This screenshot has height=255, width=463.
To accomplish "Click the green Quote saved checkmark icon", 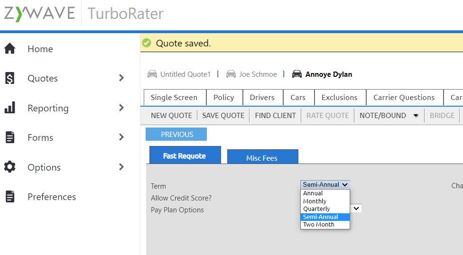I will (147, 43).
